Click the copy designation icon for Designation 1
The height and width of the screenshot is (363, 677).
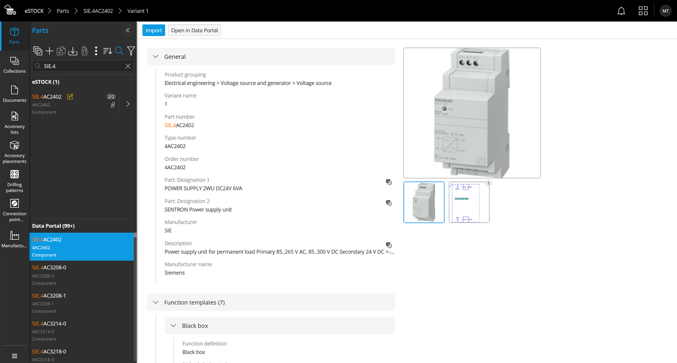pos(389,182)
